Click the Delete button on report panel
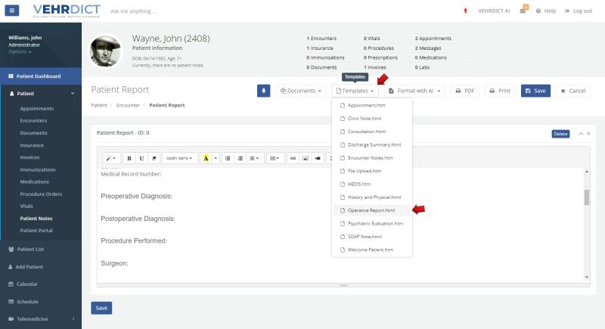 pyautogui.click(x=560, y=133)
